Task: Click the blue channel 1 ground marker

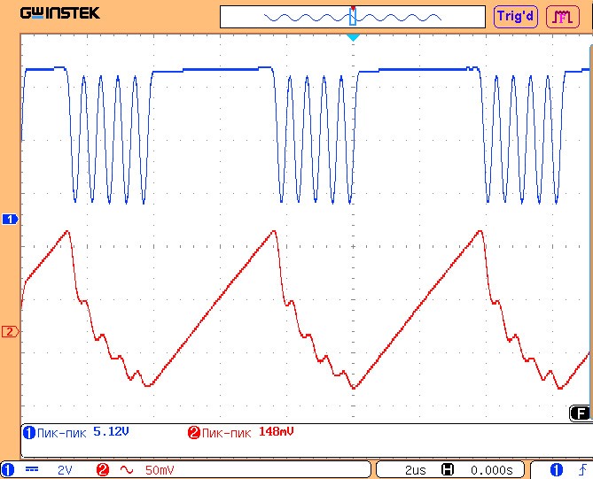Action: pyautogui.click(x=11, y=218)
